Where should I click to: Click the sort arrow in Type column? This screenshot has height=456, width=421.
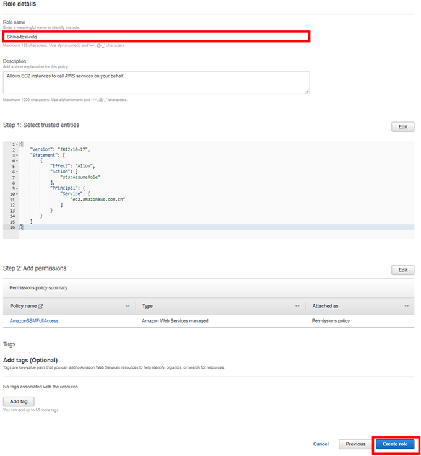[x=297, y=306]
